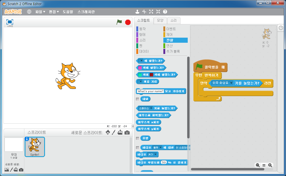The image size is (286, 176).
Task: Select the 펜 block category
Action: point(141,46)
